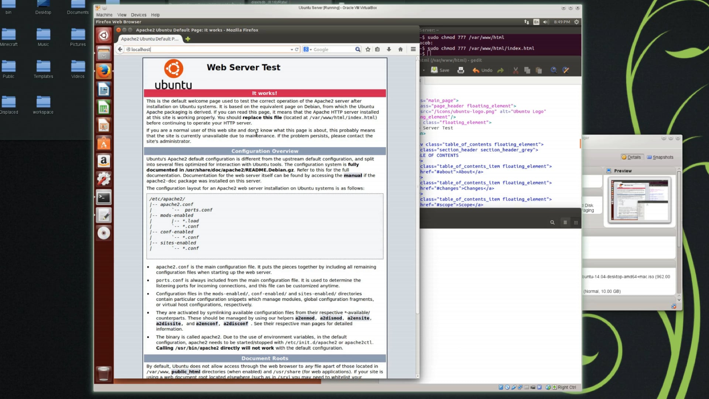Viewport: 709px width, 399px height.
Task: Open the clock showing 8:49 PM
Action: click(562, 22)
